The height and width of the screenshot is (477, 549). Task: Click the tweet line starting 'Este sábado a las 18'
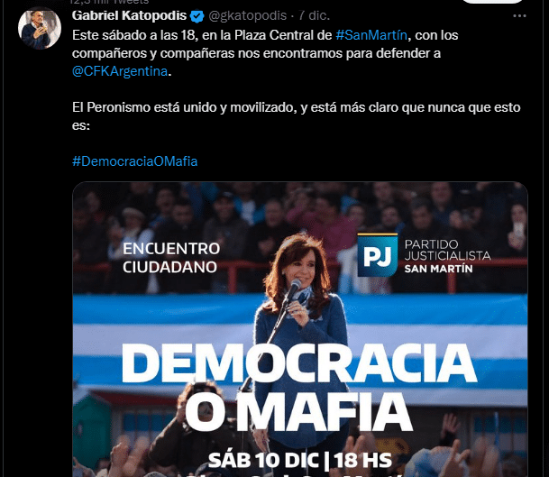[x=265, y=35]
